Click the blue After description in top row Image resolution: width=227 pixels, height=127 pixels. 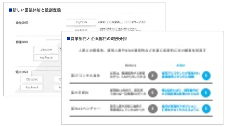click(181, 75)
